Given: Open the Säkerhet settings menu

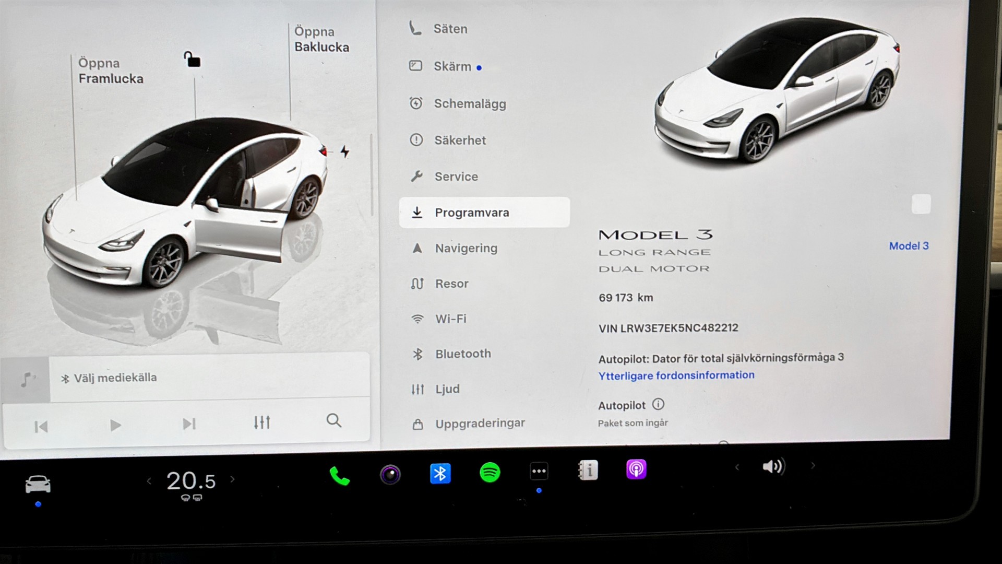Looking at the screenshot, I should 459,140.
